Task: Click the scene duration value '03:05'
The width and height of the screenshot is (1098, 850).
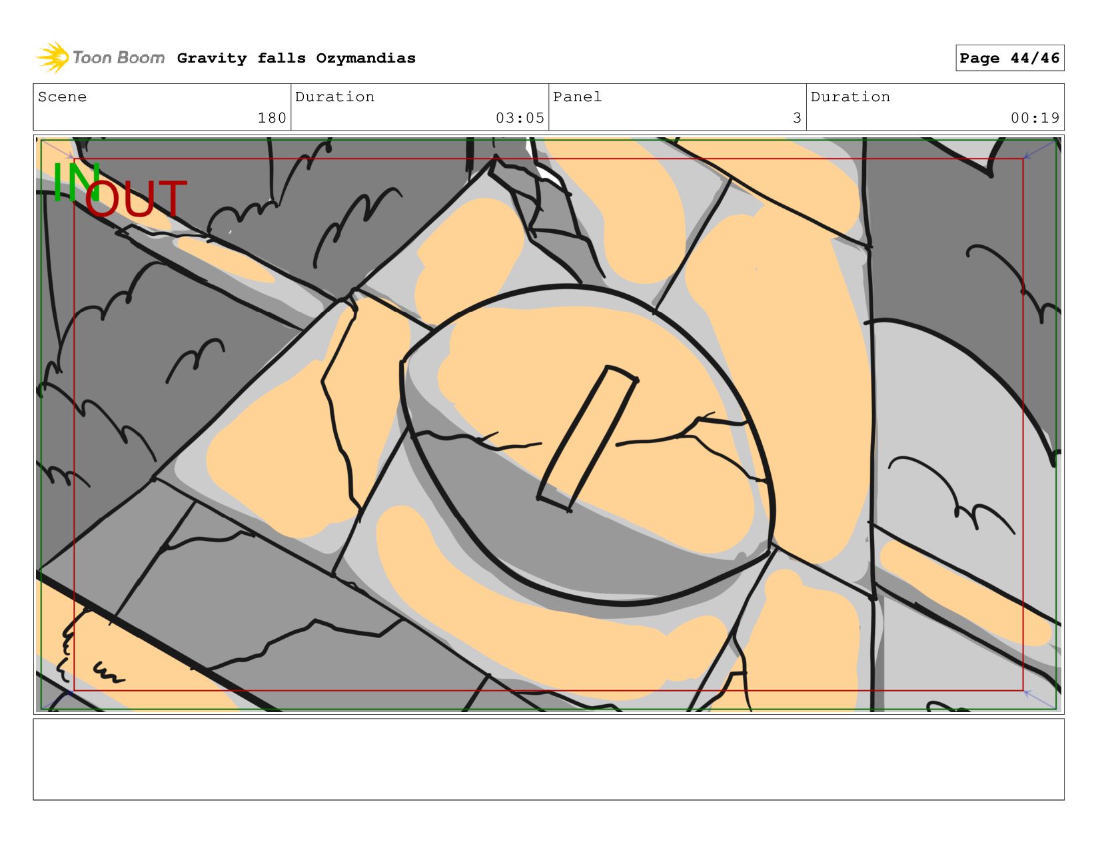Action: pos(520,118)
